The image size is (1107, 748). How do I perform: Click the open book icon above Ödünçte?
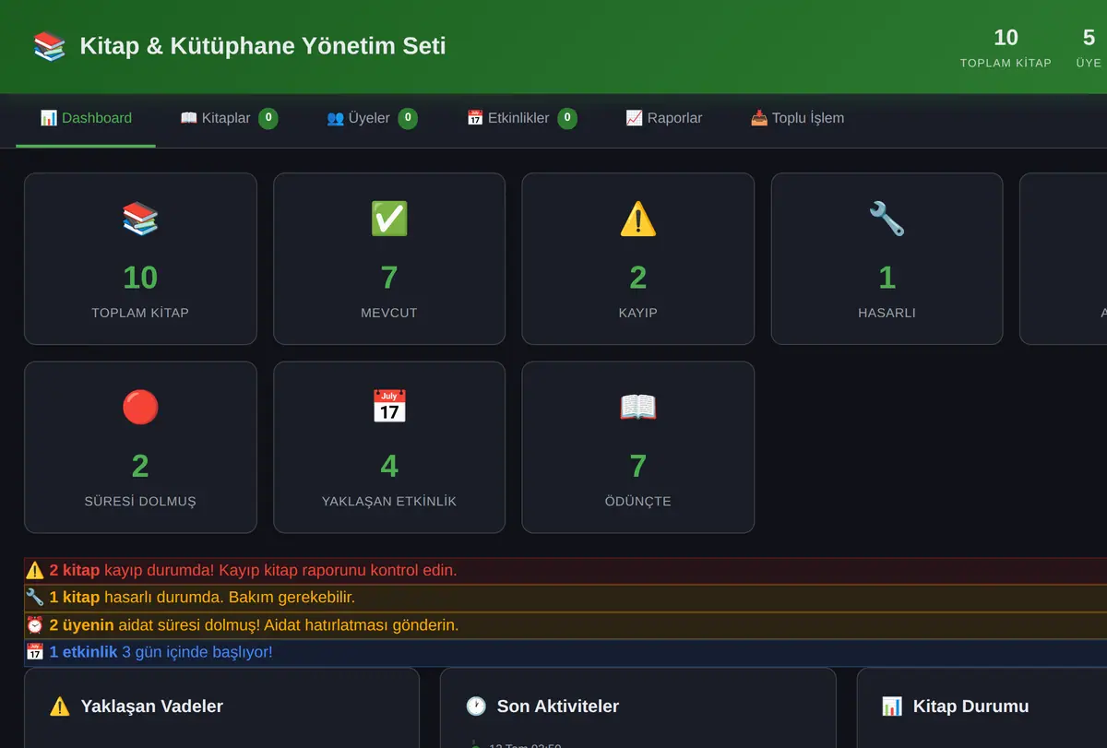click(638, 408)
